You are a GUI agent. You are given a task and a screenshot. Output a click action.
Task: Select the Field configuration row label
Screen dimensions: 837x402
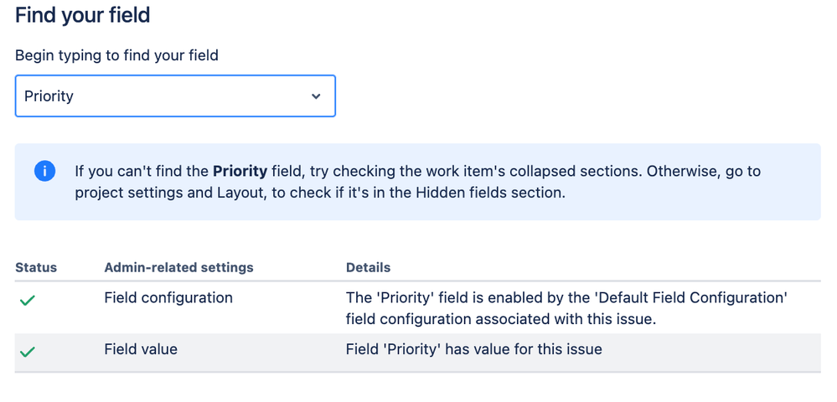[x=168, y=298]
